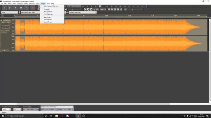Viewport: 211px width, 118px height.
Task: Click the microphone icon beside the input device
Action: tap(19, 12)
